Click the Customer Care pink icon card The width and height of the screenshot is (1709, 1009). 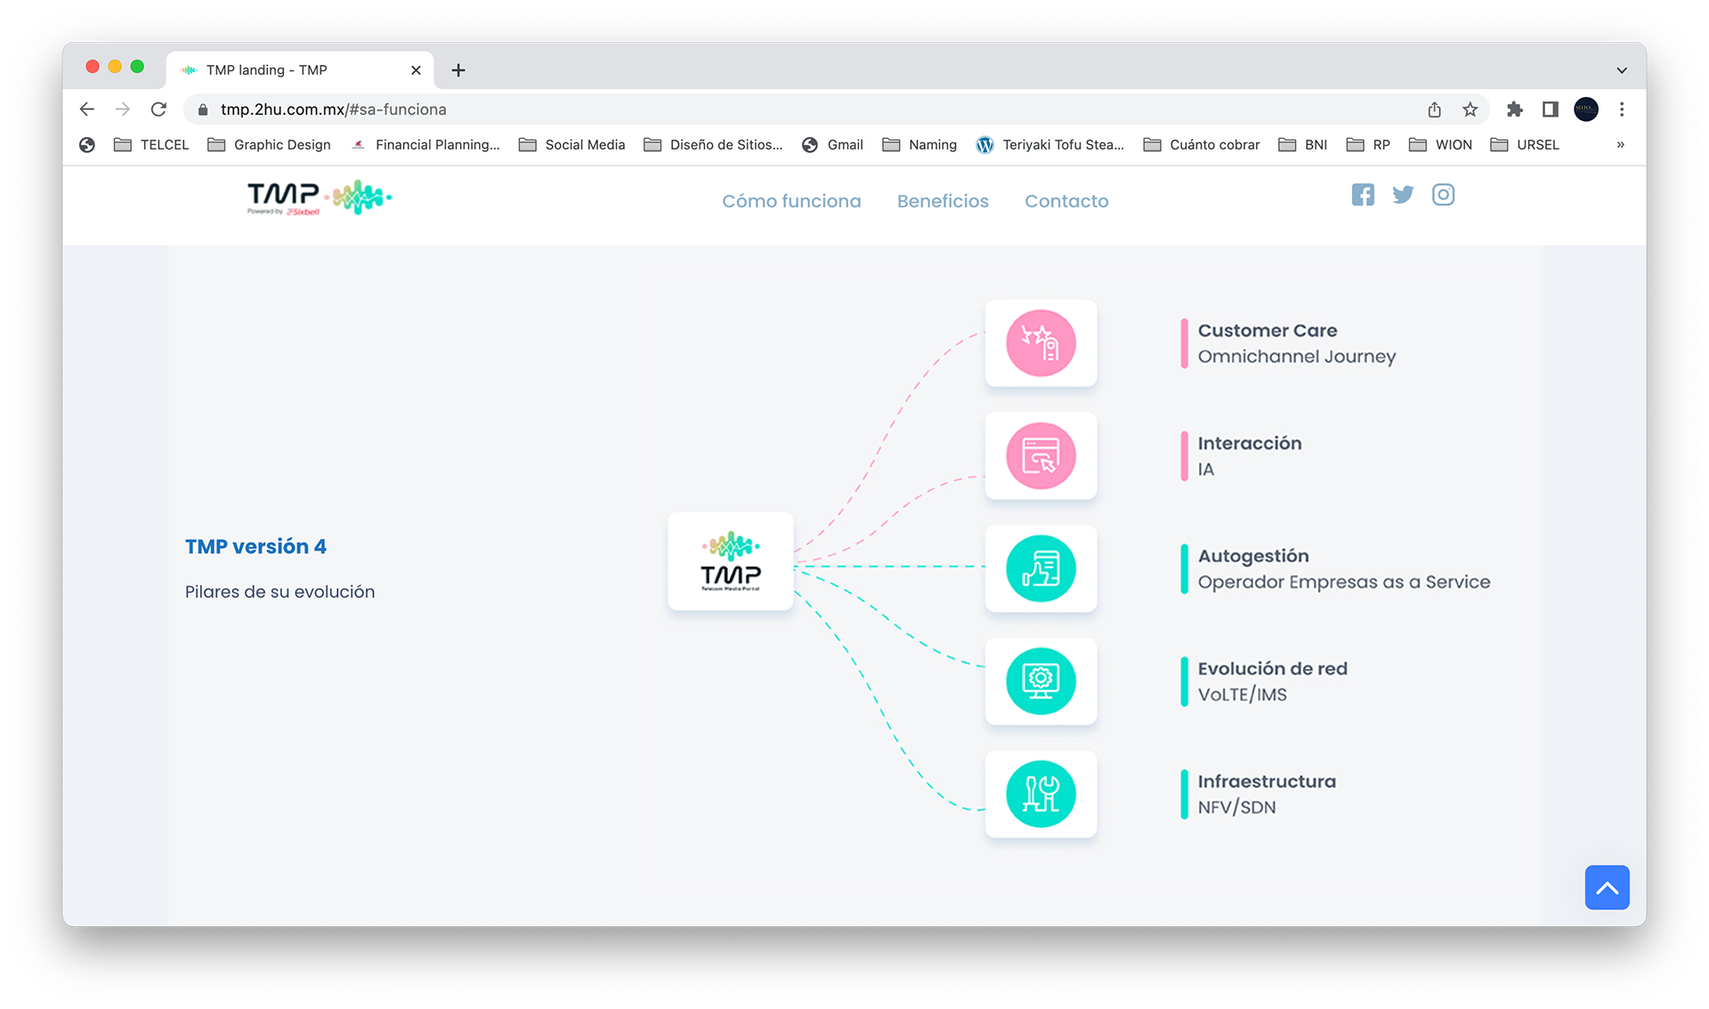pyautogui.click(x=1041, y=343)
